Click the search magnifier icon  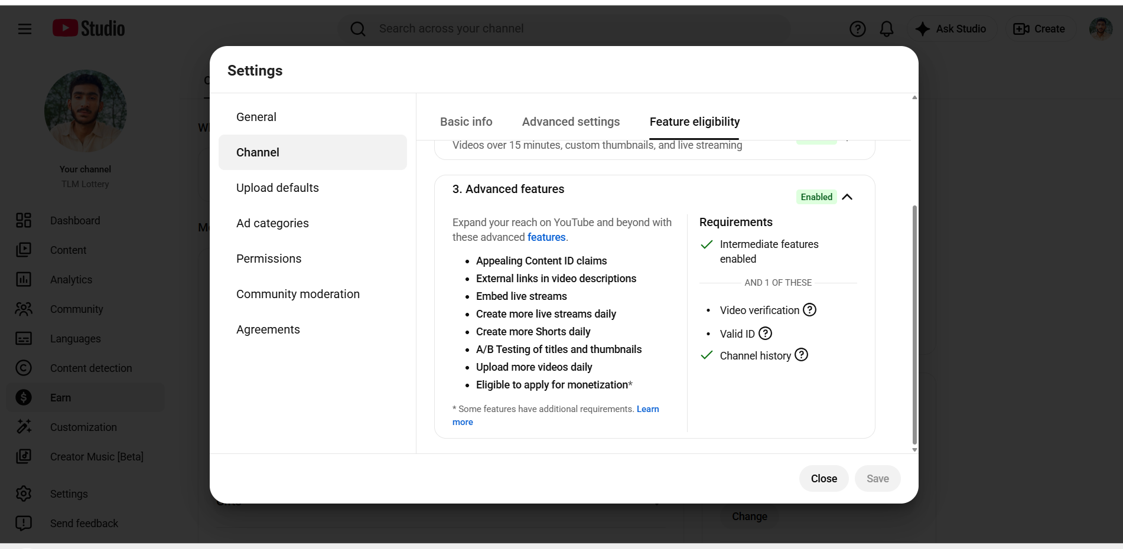[358, 29]
